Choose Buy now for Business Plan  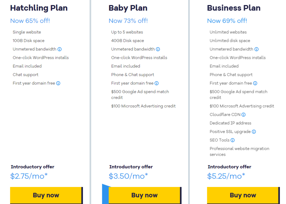(x=243, y=195)
